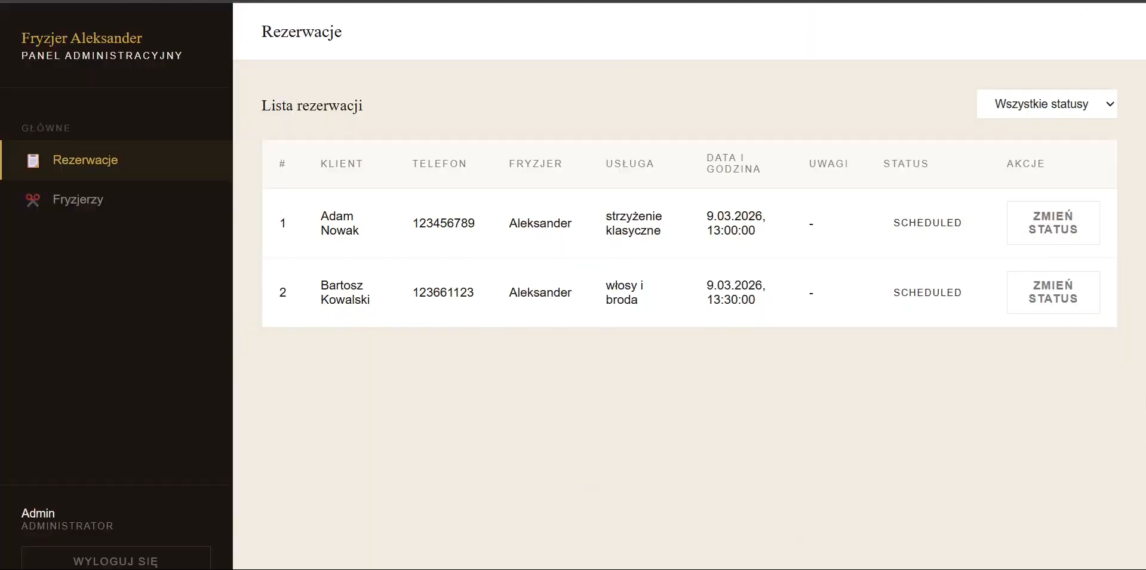Click phone number 123661123
Viewport: 1146px width, 570px height.
pos(443,292)
